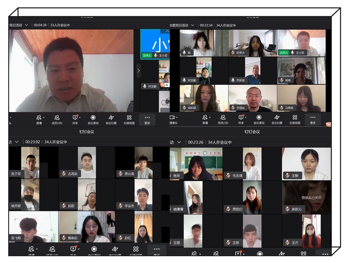349x263 pixels.
Task: Click 切换视图 in the 00:04:28 meeting toolbar
Action: coord(129,119)
